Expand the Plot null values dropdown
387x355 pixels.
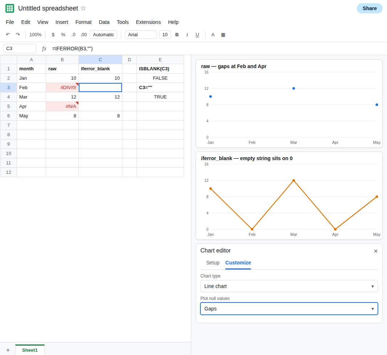click(x=289, y=309)
